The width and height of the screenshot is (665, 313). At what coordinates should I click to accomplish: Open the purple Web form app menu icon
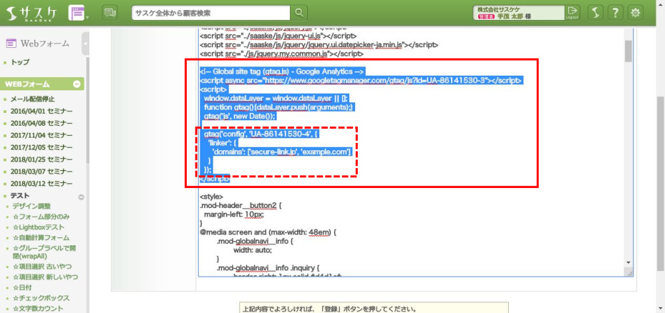[77, 13]
